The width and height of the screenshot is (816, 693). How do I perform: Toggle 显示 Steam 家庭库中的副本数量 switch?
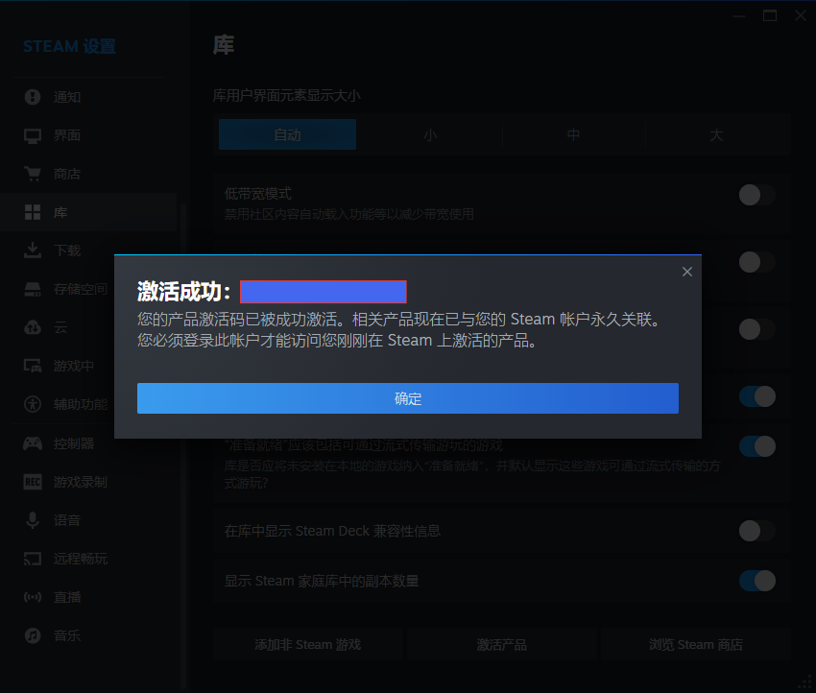[757, 581]
